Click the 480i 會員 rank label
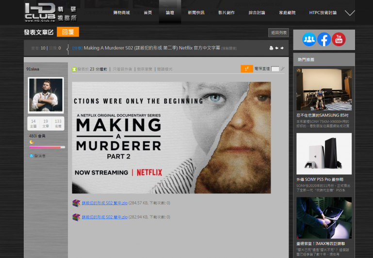The width and height of the screenshot is (373, 258). pos(37,136)
